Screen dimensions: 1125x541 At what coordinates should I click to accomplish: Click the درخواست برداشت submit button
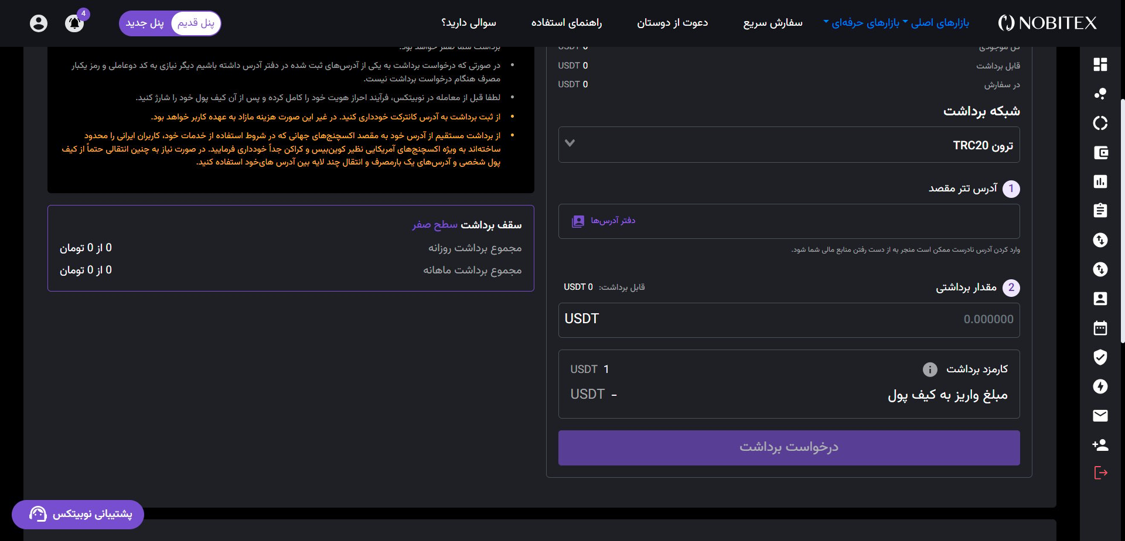789,448
